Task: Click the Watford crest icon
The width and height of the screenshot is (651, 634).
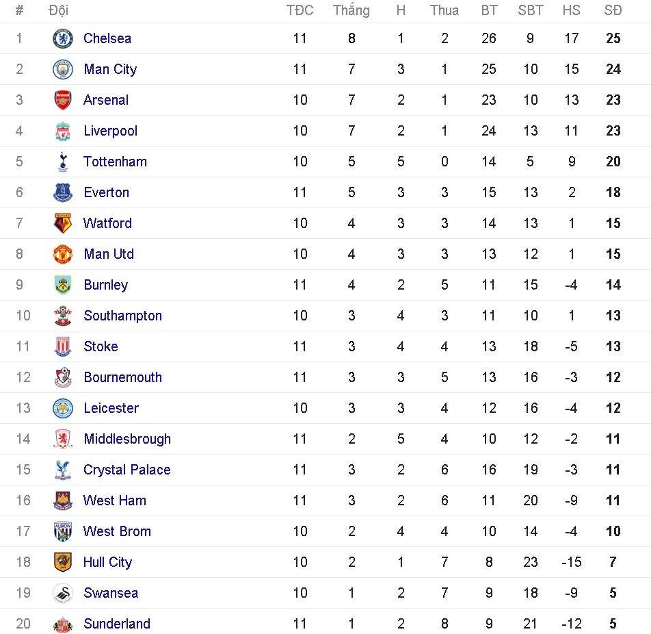Action: click(63, 223)
